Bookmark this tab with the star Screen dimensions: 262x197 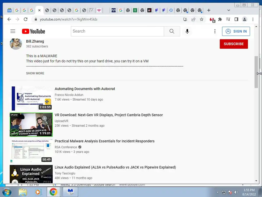pos(202,19)
